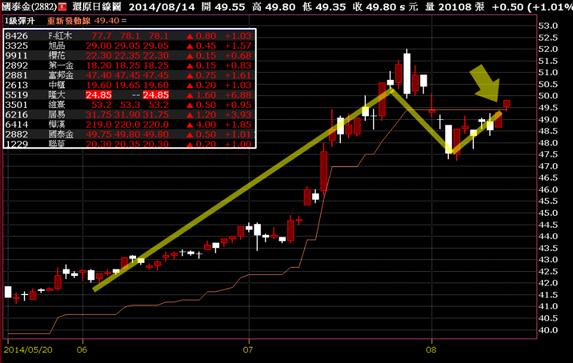Viewport: 573px width, 363px height.
Task: Select the 3501 維熹 row
Action: [x=130, y=105]
